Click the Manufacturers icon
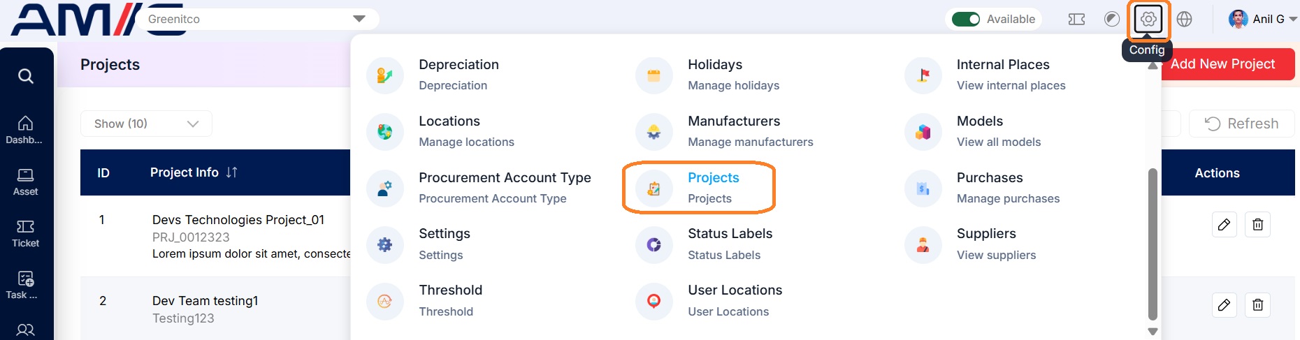 653,132
